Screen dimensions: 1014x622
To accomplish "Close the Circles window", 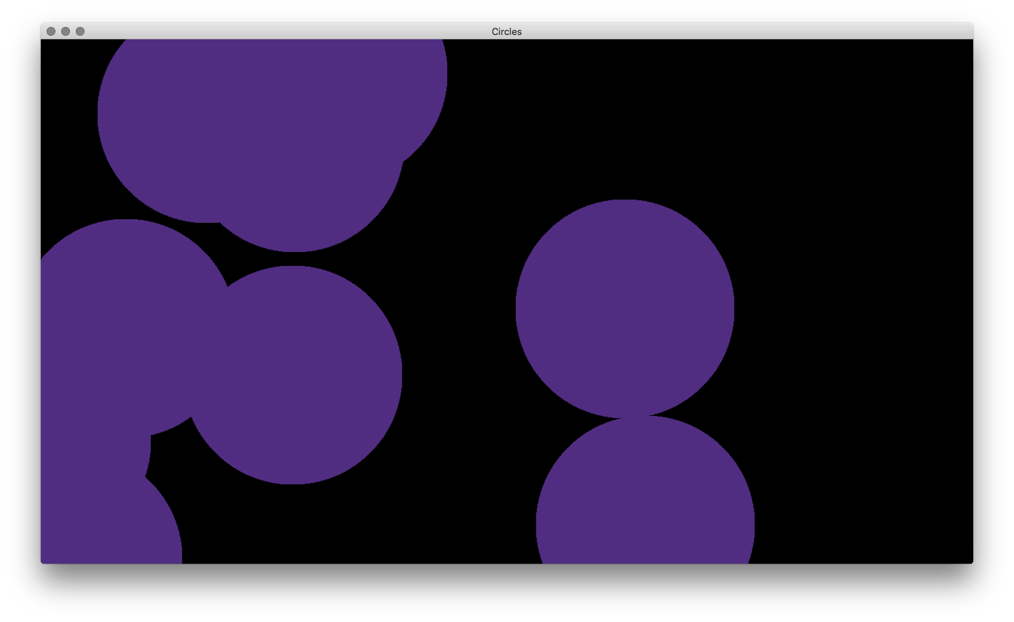I will [x=51, y=31].
